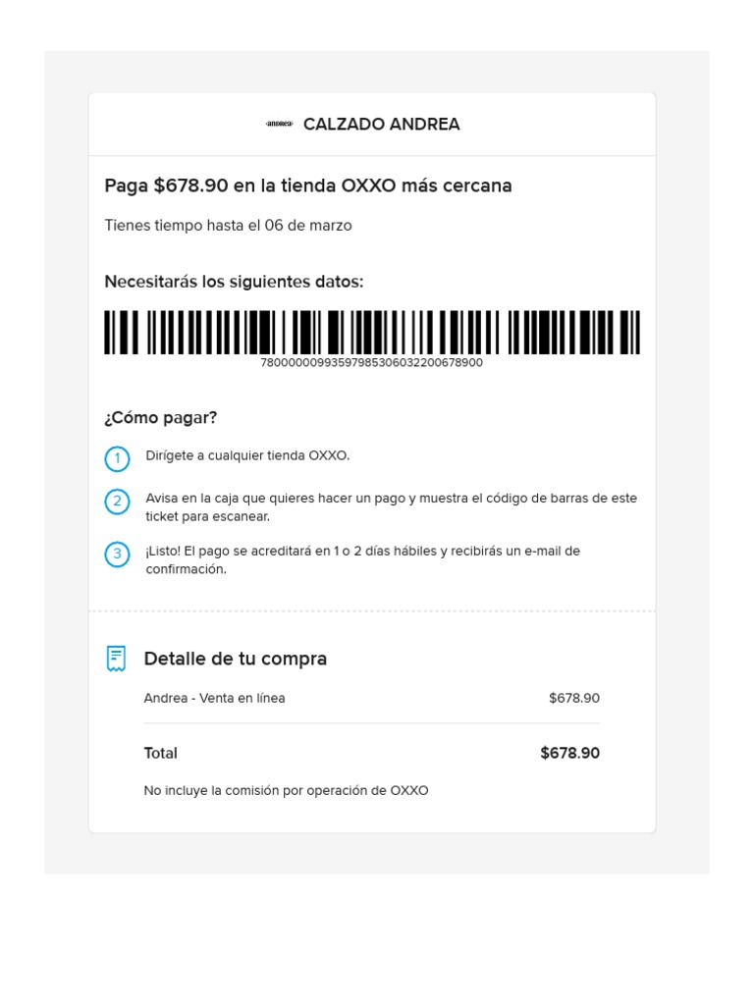This screenshot has height=1005, width=754.
Task: Click the receipt icon beside Detalle de tu compra
Action: pos(117,659)
